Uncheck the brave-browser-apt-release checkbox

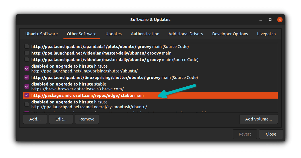click(27, 86)
